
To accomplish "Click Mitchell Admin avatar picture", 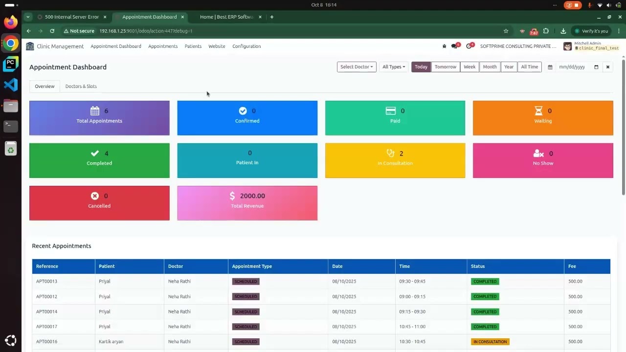I will point(568,46).
